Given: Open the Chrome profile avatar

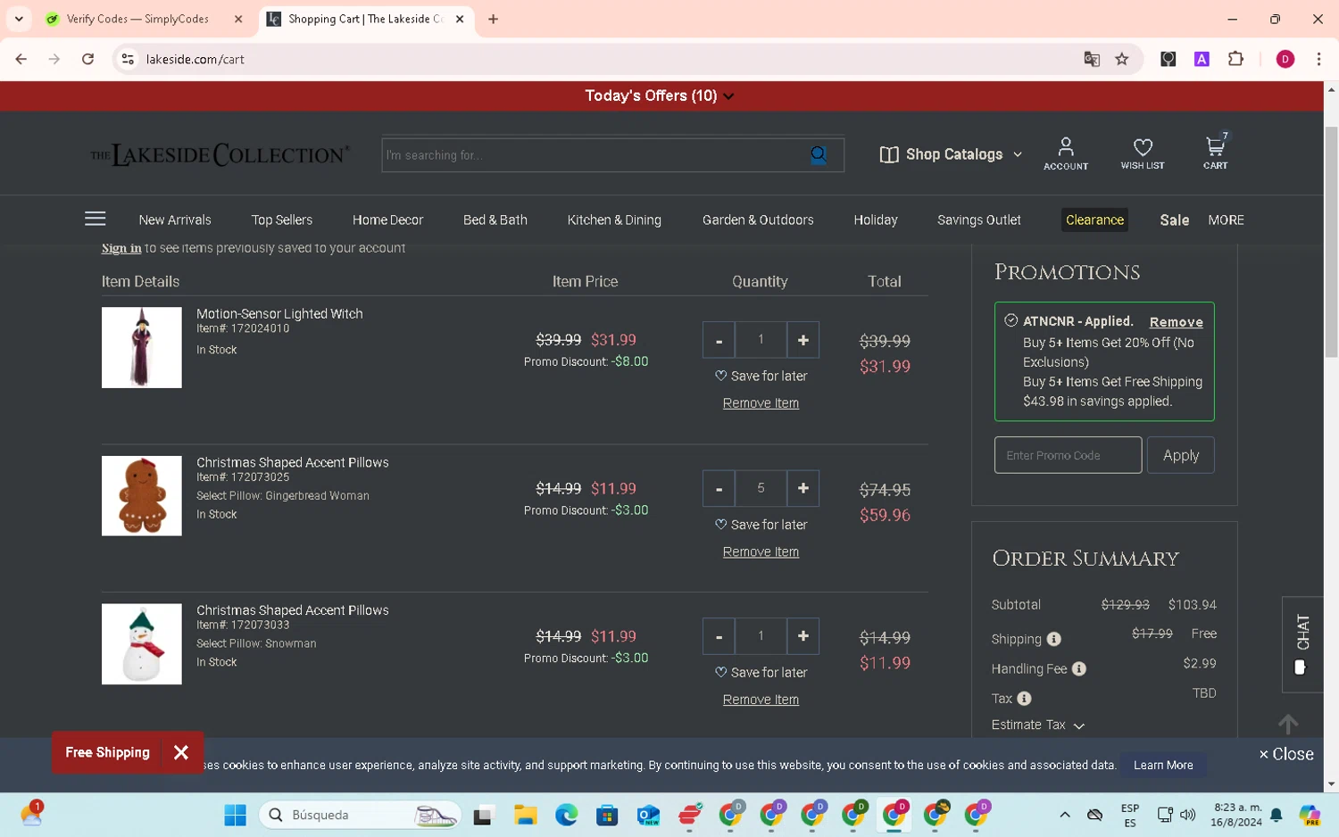Looking at the screenshot, I should tap(1285, 59).
